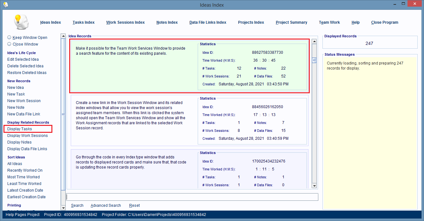
Task: Click the Displayed Records count 247
Action: (369, 43)
